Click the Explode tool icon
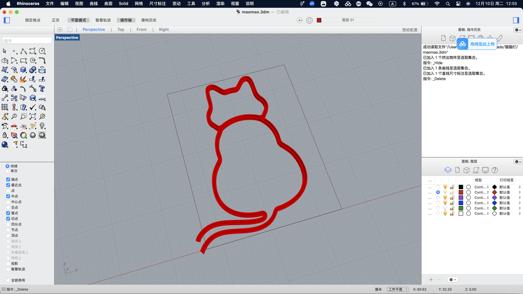523x294 pixels. click(x=23, y=79)
